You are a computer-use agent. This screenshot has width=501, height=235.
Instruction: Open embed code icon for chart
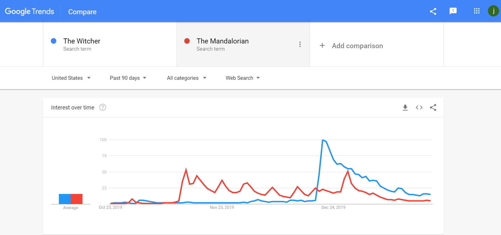click(419, 107)
